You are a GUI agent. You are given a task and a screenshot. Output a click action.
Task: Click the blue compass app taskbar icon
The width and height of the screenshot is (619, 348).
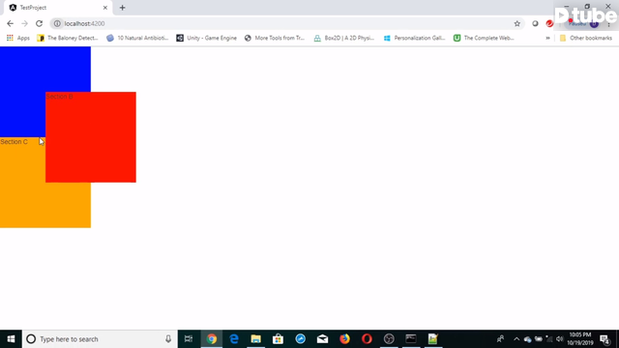pos(301,339)
